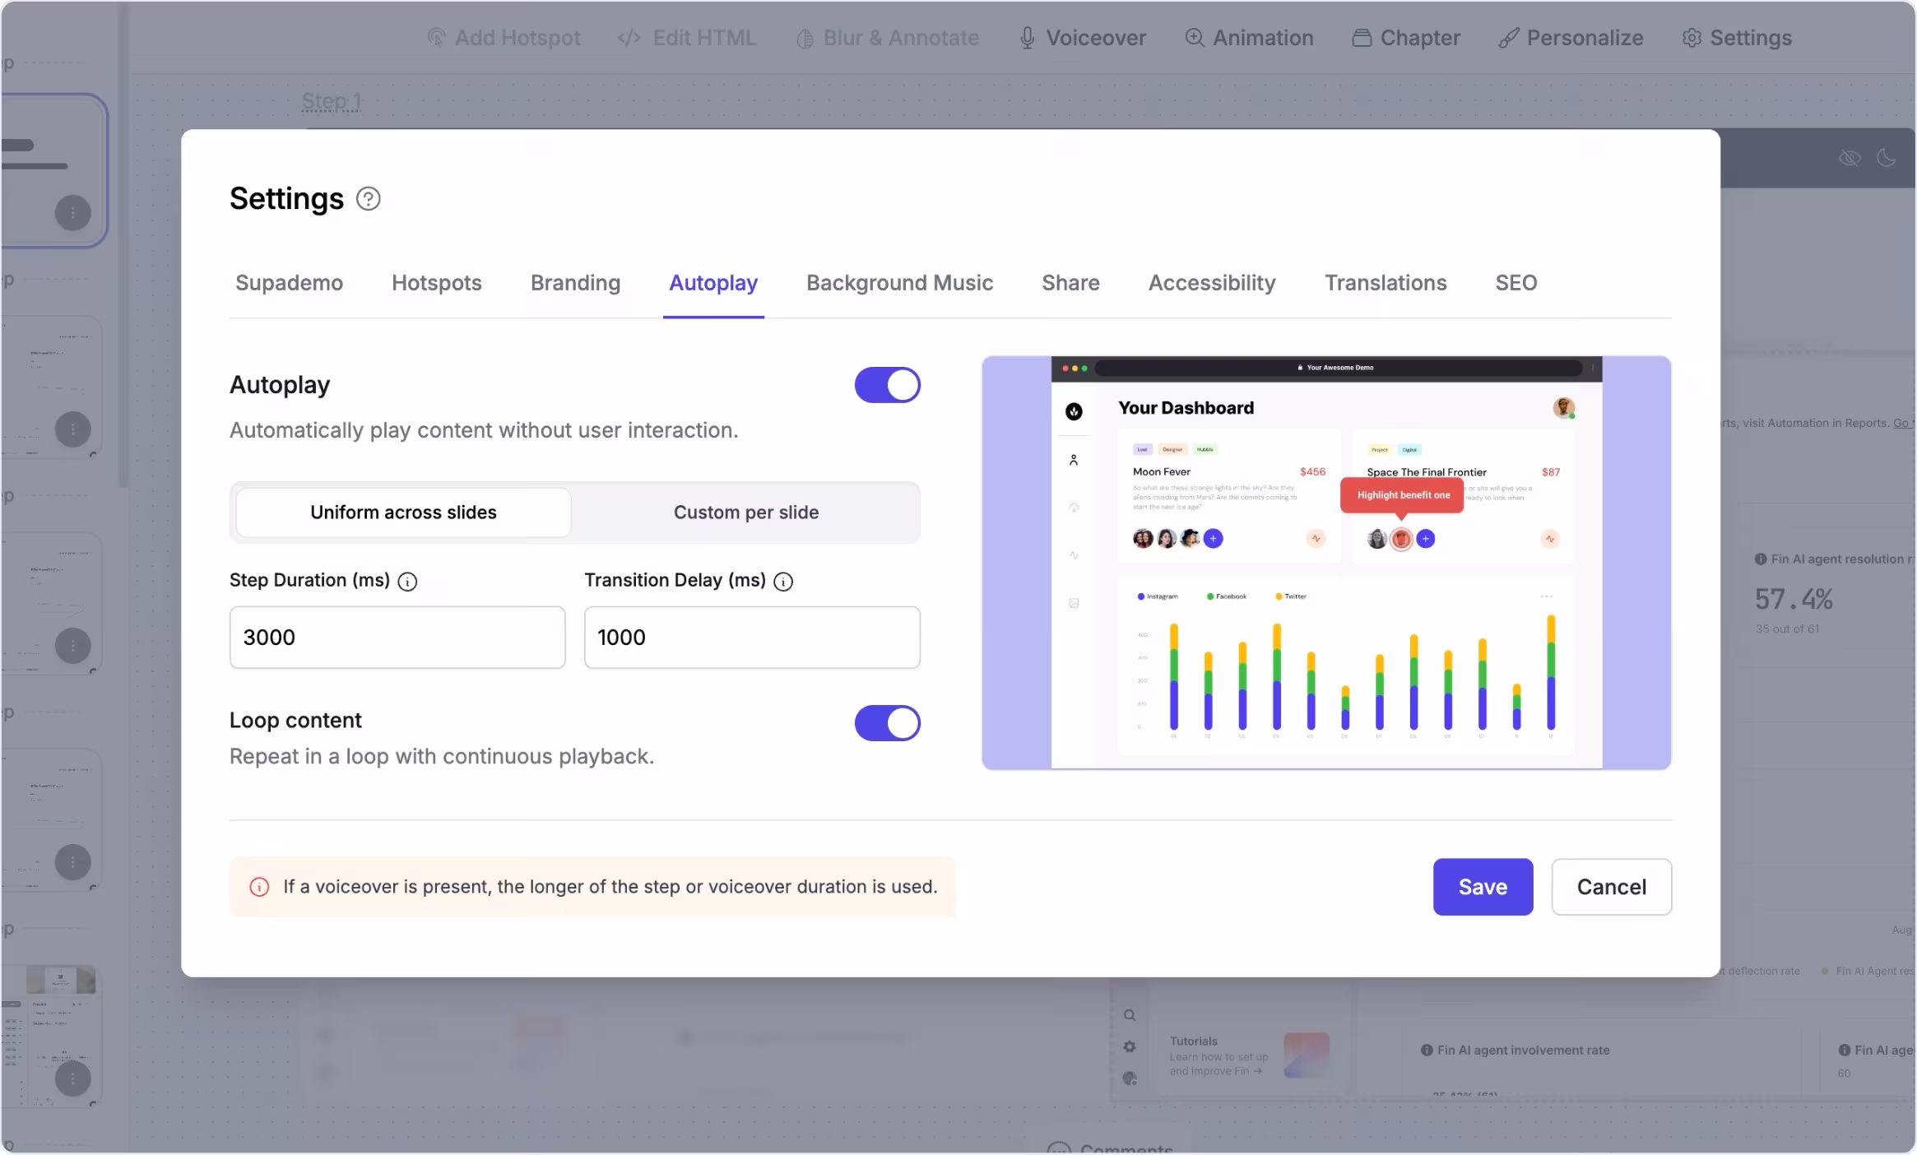The width and height of the screenshot is (1917, 1155).
Task: Click the Settings help question-mark icon
Action: click(368, 199)
